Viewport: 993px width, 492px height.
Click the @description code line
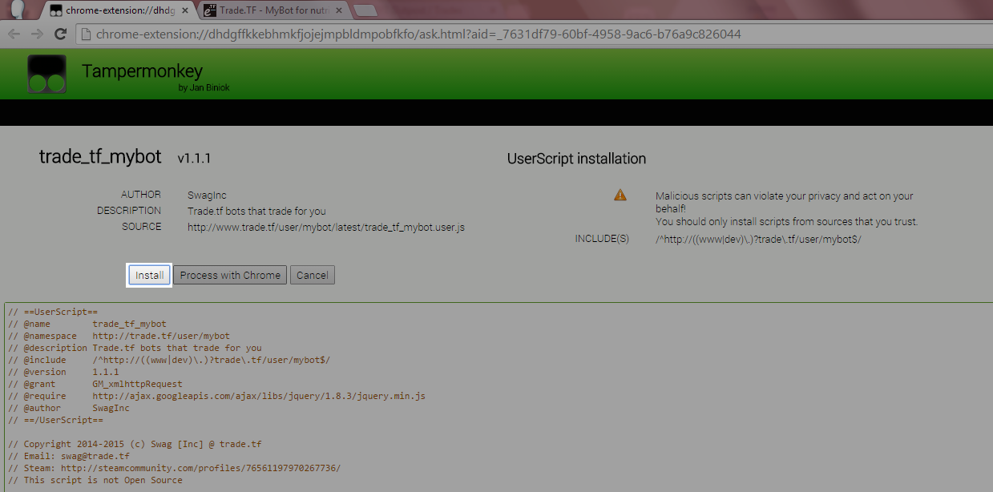point(135,349)
